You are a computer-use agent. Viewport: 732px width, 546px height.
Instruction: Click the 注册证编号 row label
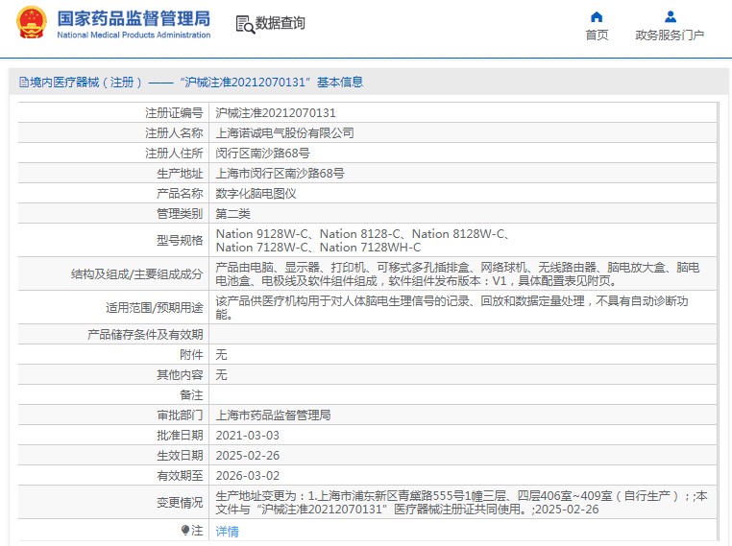174,113
